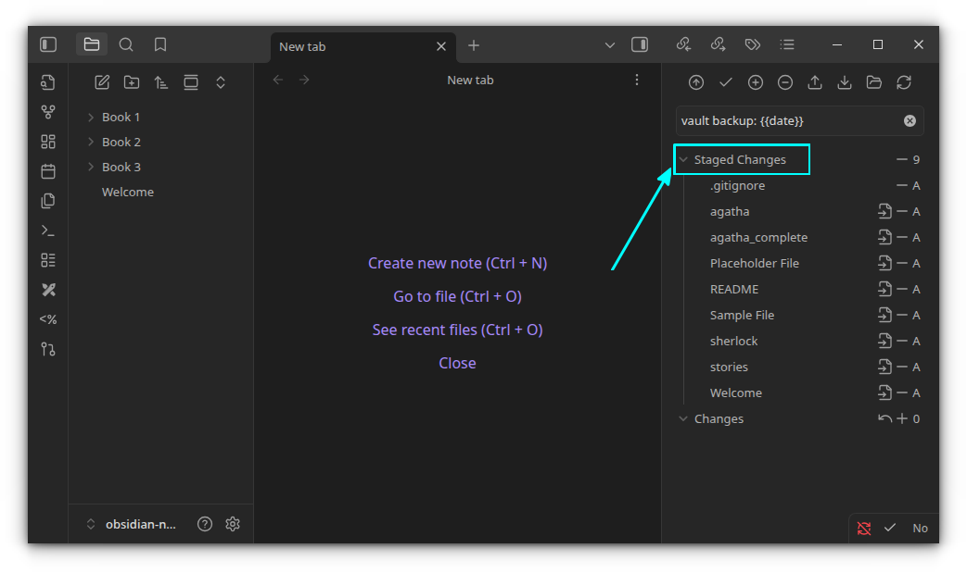Refresh the Git source control view
The image size is (967, 573).
coord(904,82)
